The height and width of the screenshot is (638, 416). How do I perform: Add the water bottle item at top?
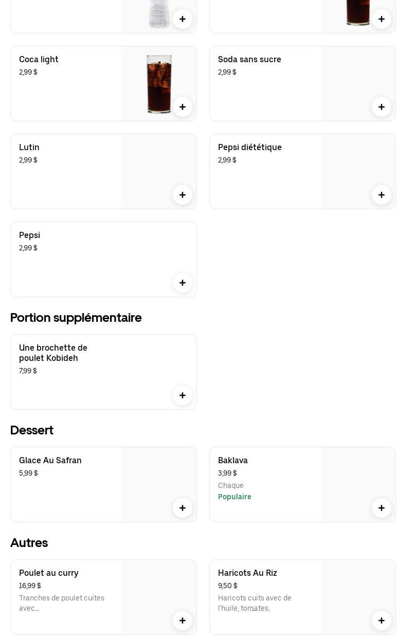[183, 19]
